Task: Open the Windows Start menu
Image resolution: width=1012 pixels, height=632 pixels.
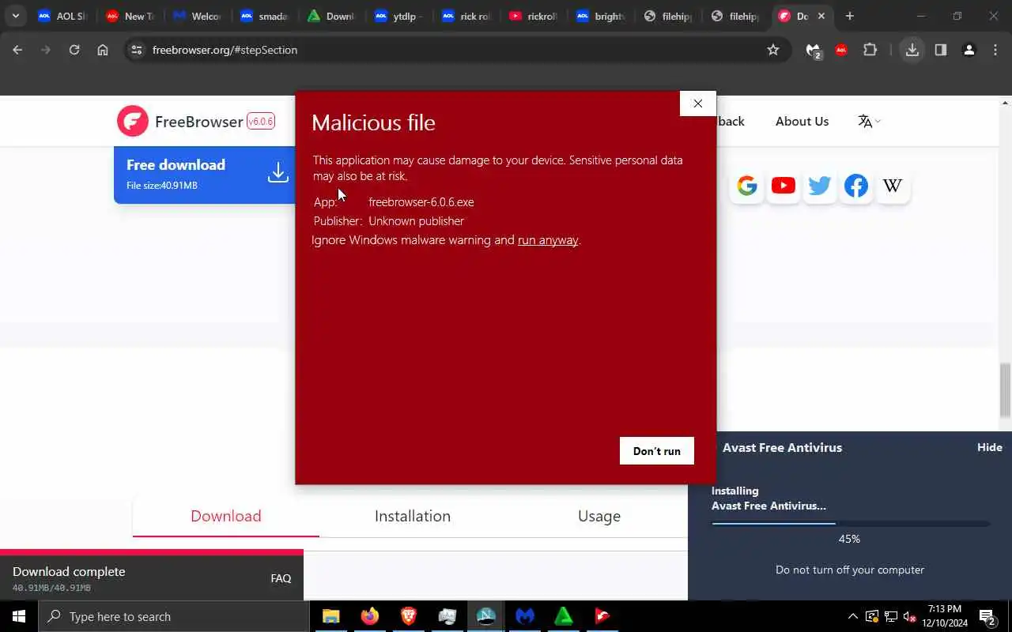Action: [19, 616]
